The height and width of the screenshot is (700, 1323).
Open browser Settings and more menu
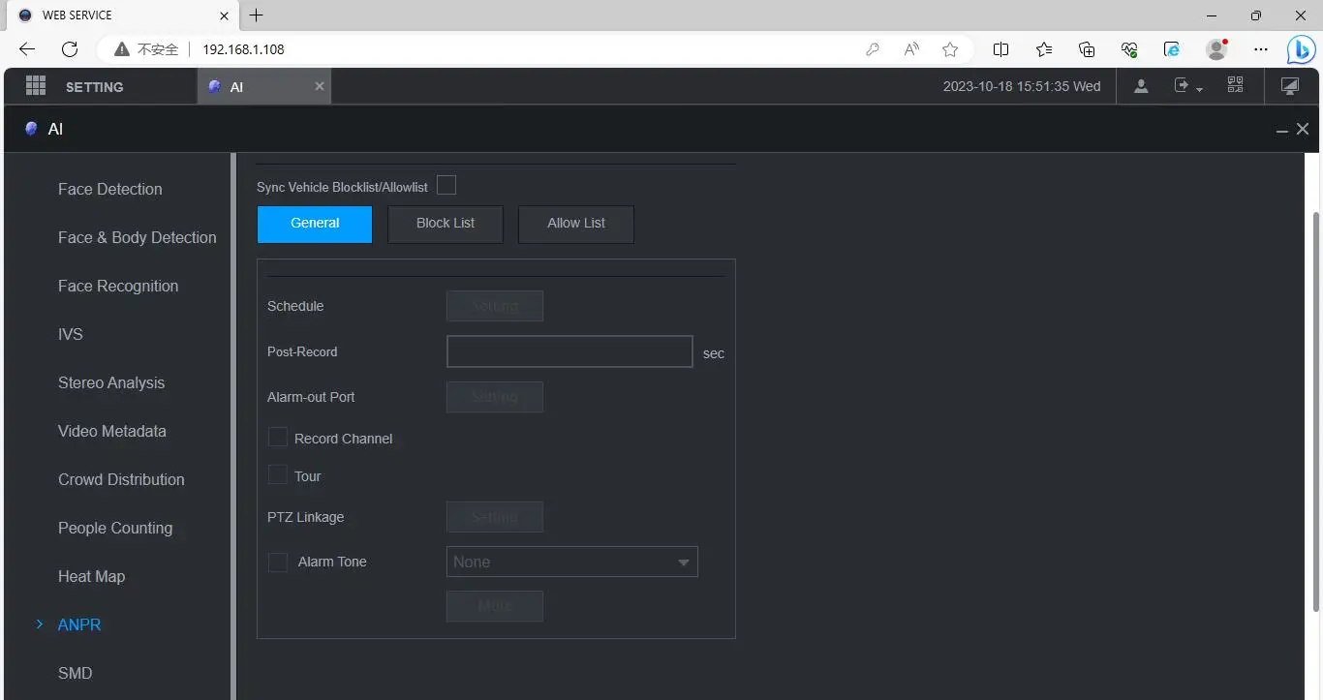click(1260, 49)
